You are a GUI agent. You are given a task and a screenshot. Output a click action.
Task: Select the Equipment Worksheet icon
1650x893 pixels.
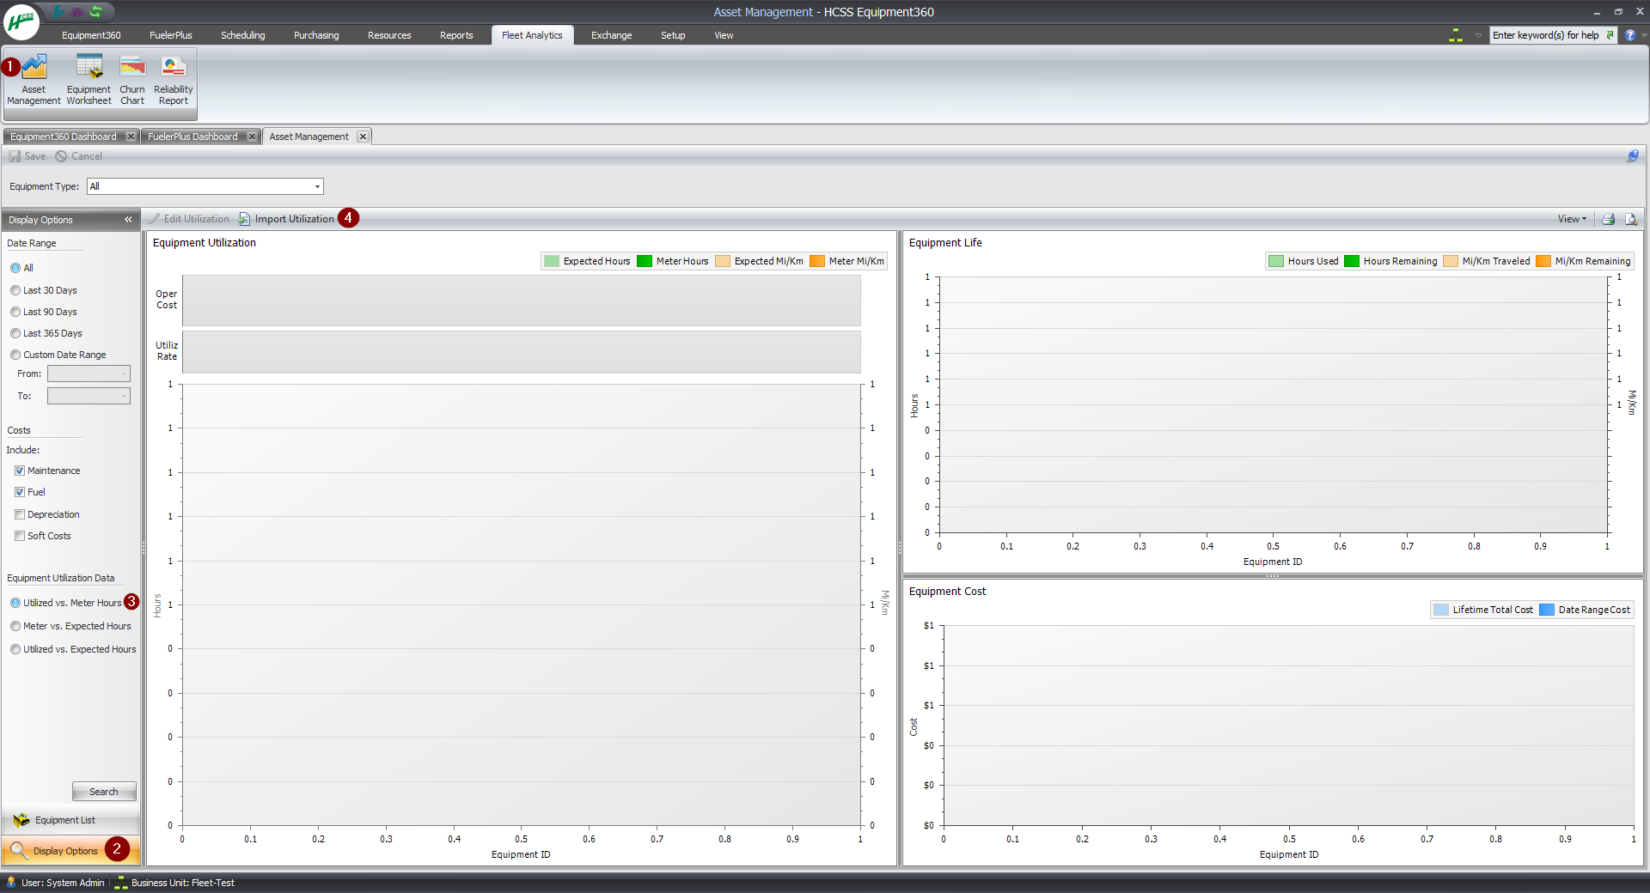89,77
